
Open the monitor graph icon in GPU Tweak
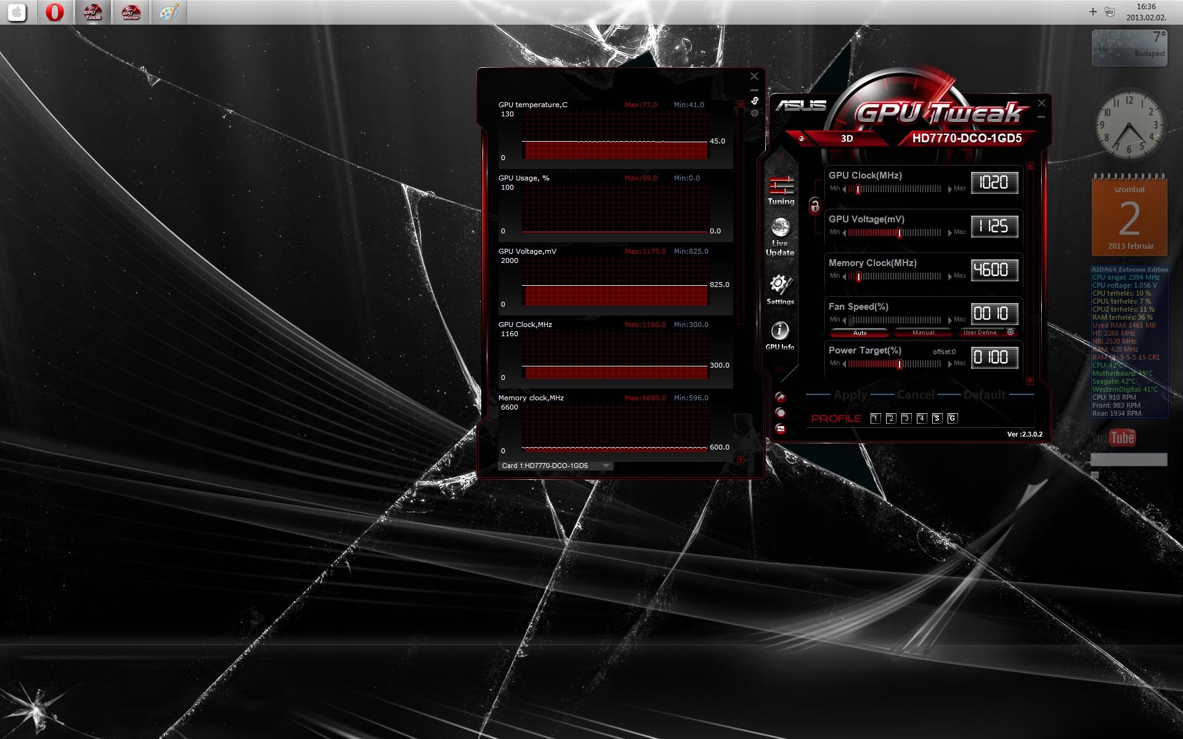(781, 429)
